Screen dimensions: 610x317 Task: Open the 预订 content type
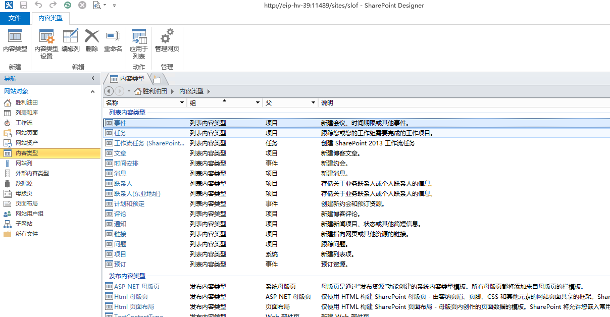pyautogui.click(x=120, y=264)
